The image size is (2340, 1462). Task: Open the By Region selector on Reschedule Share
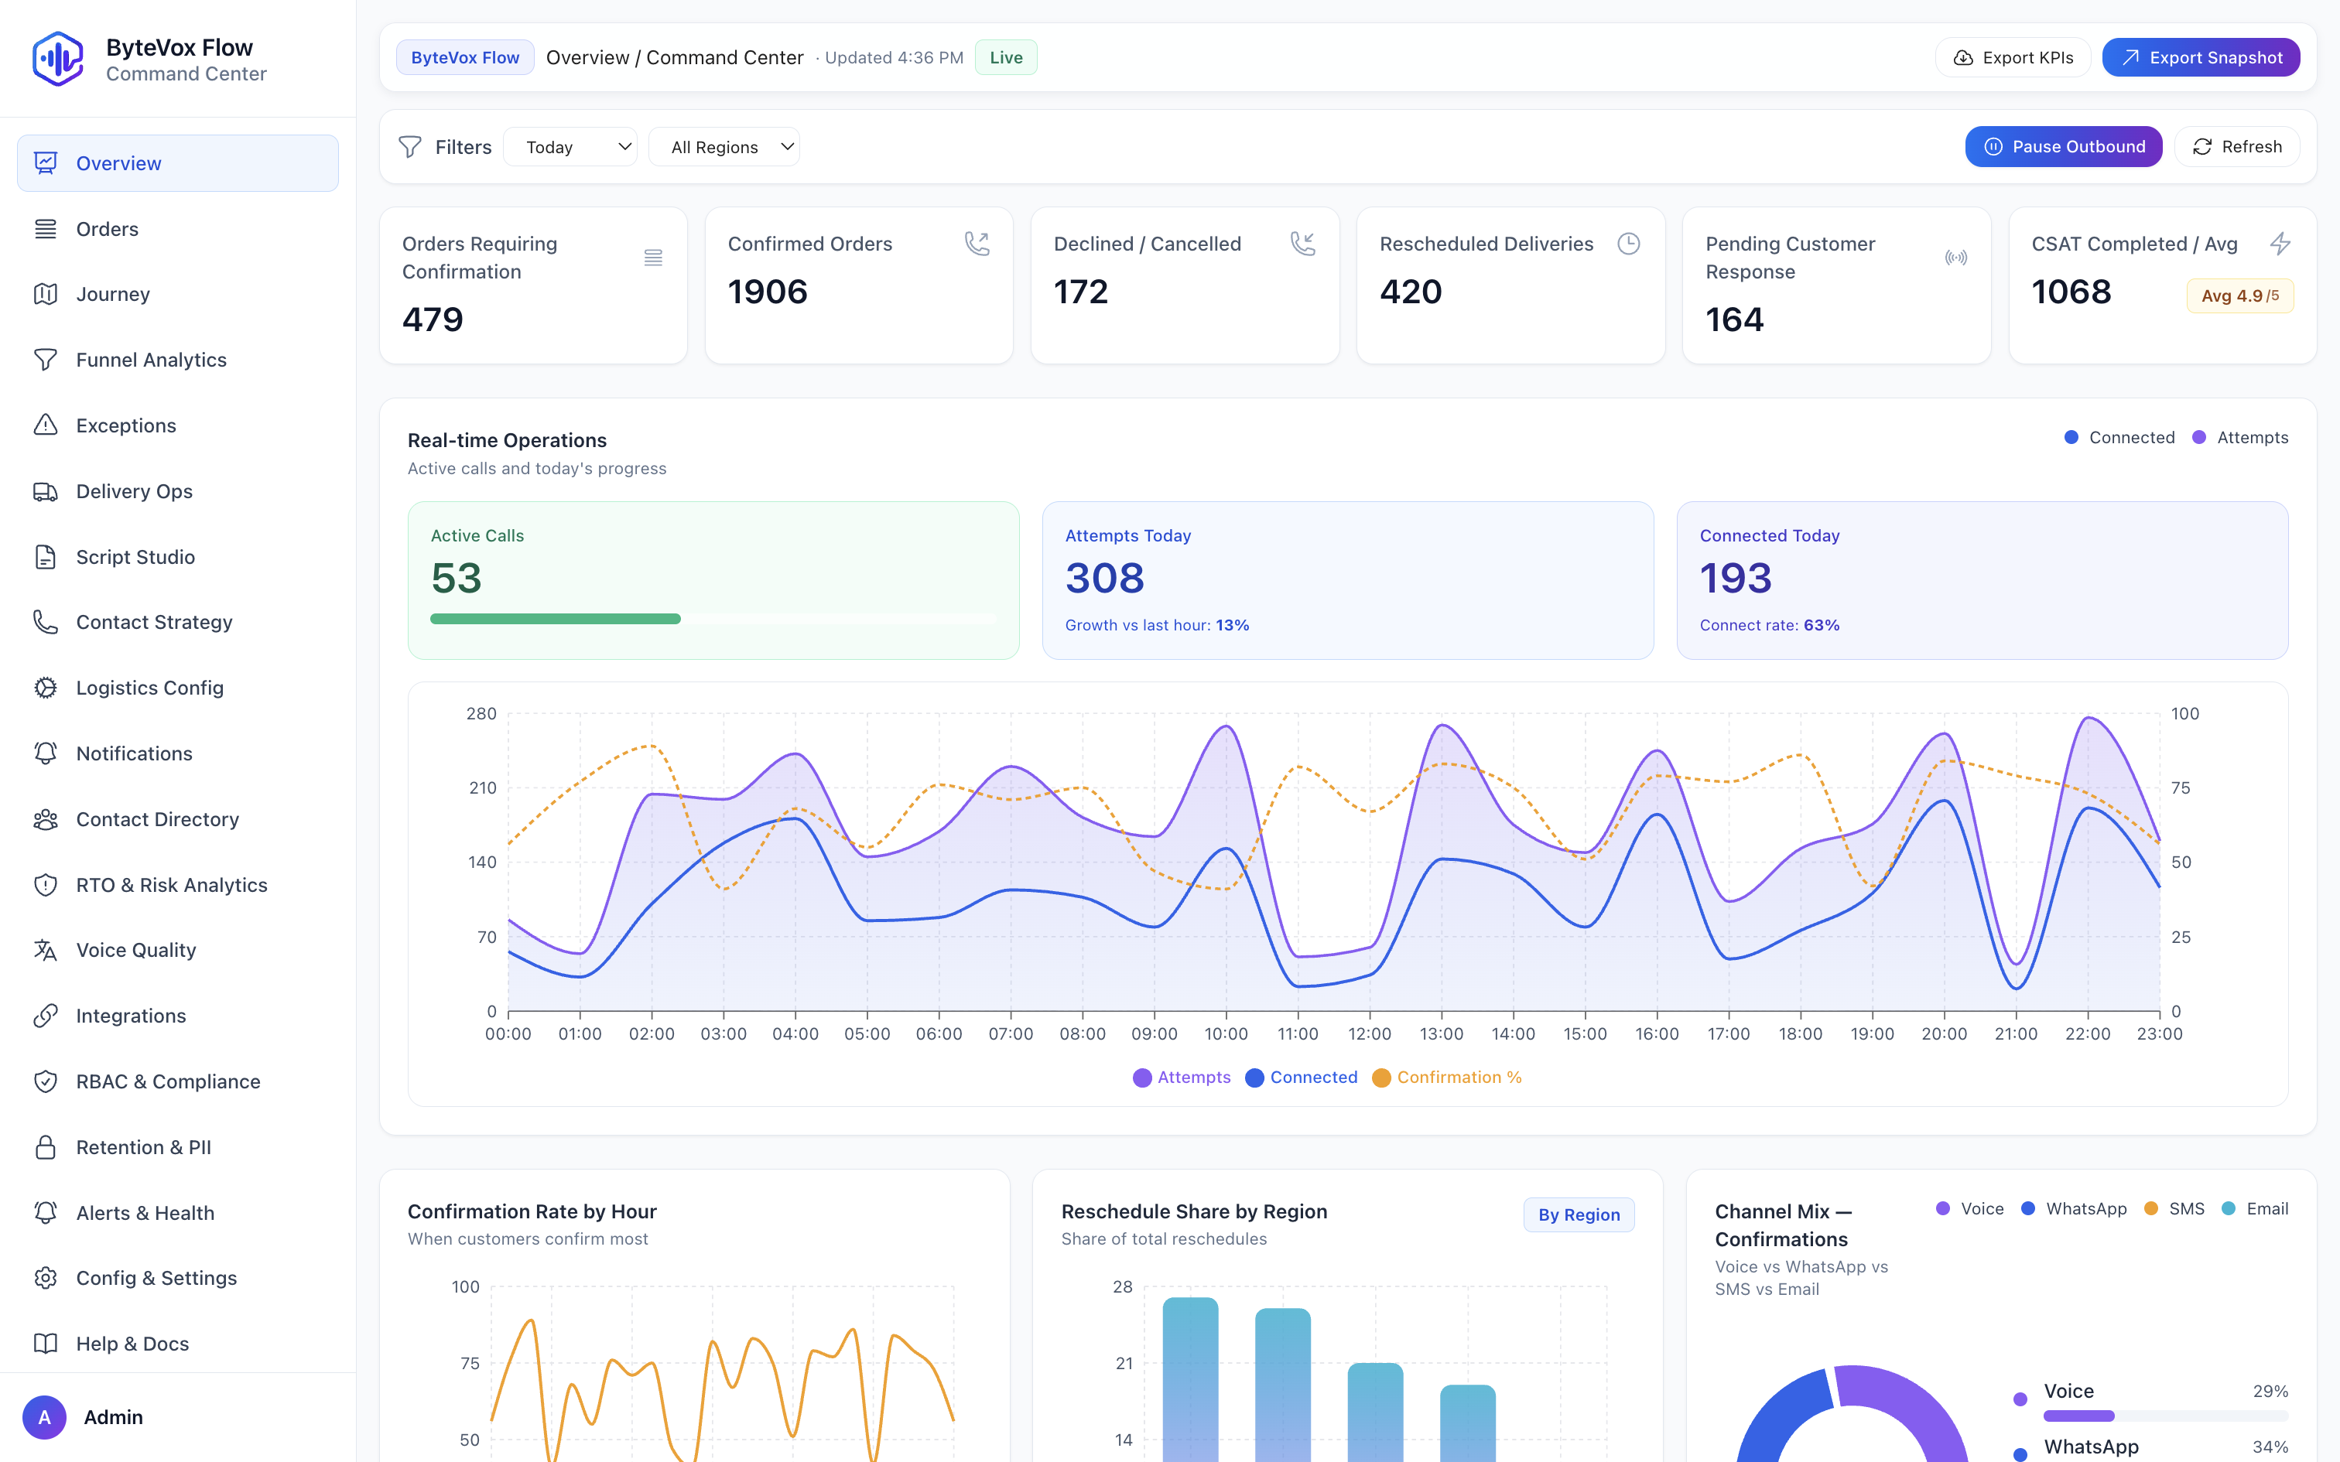click(x=1578, y=1214)
